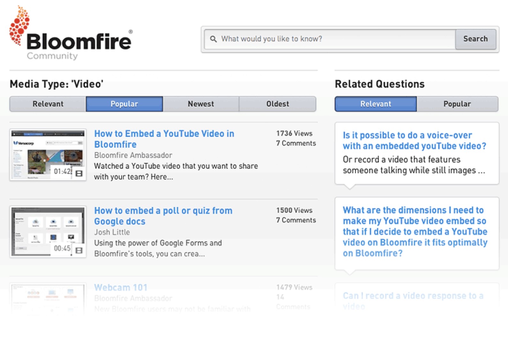Select Relevant under Related Questions
Screen dimensions: 508x354
(x=376, y=104)
